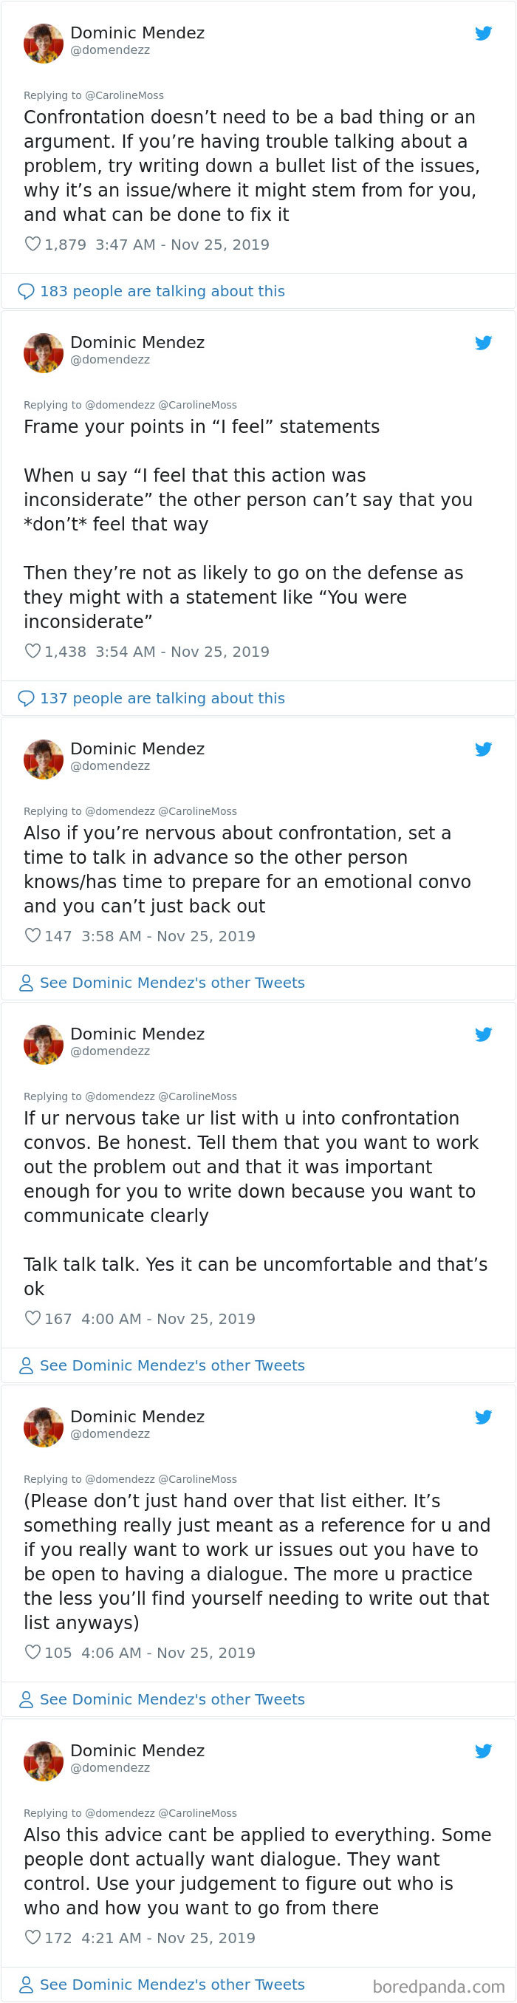Like the final tweet with 172 likes
The width and height of the screenshot is (517, 2003).
[x=32, y=1938]
